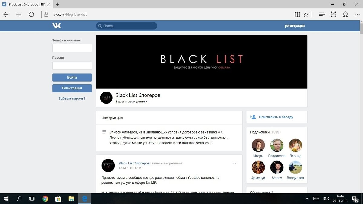Image resolution: width=363 pixels, height=204 pixels.
Task: Switch the ENG input language
Action: (x=326, y=199)
